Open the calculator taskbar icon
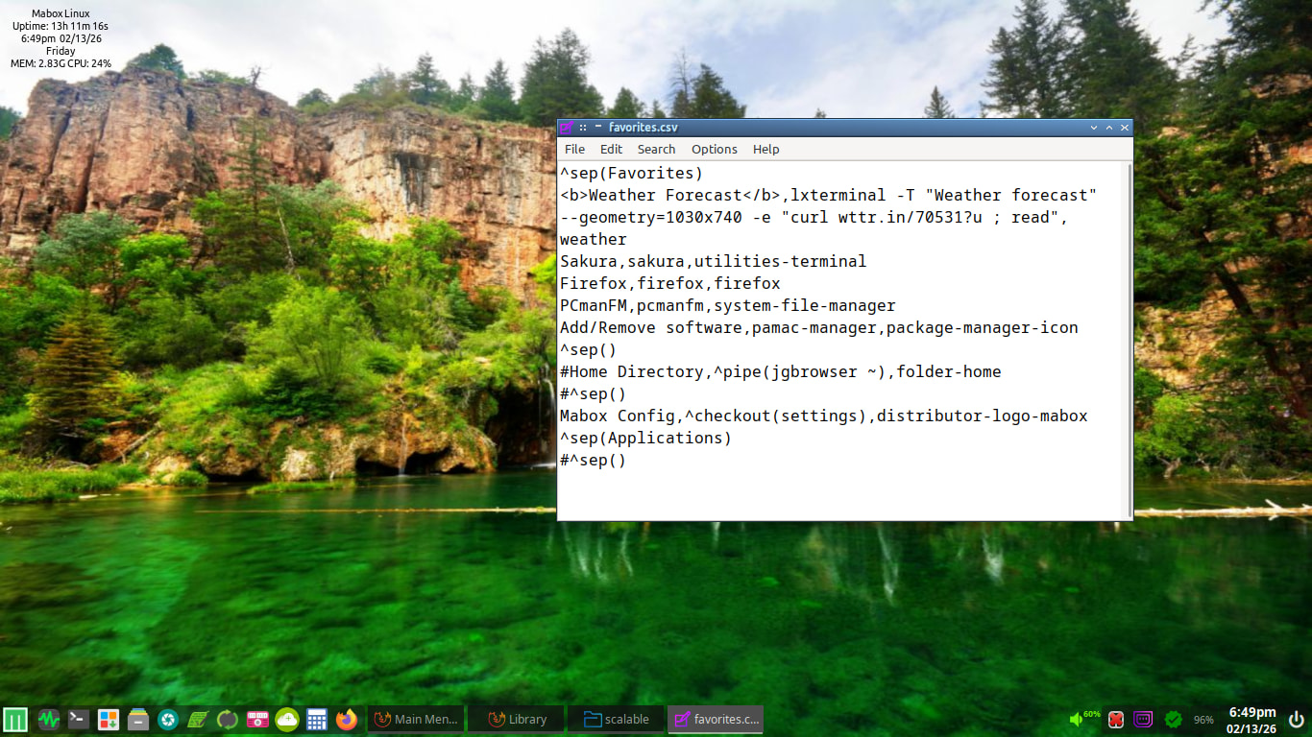The height and width of the screenshot is (737, 1312). click(317, 719)
